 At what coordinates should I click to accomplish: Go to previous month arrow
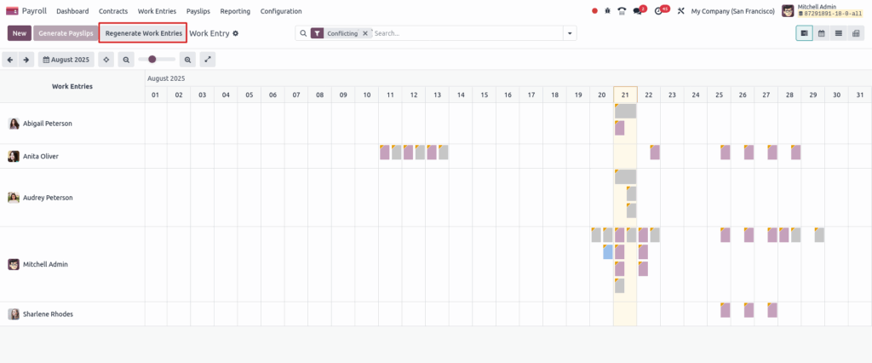(x=10, y=60)
